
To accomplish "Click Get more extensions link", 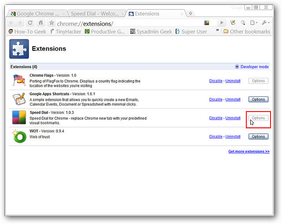I will (249, 151).
